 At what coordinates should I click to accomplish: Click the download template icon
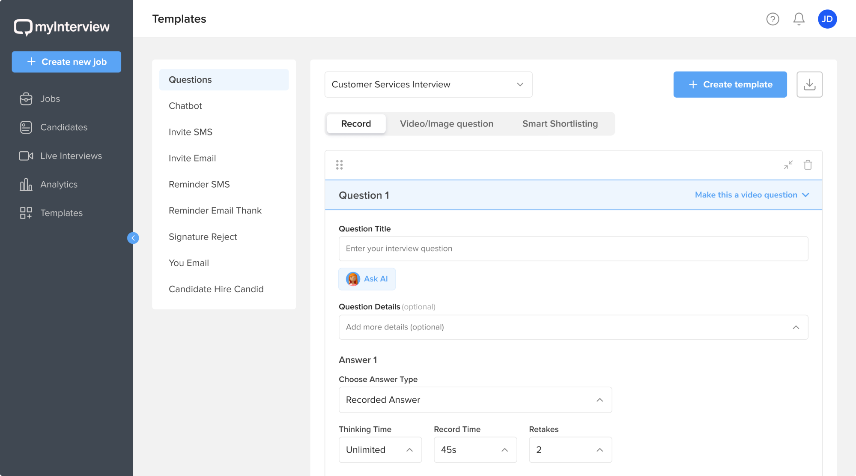tap(809, 84)
